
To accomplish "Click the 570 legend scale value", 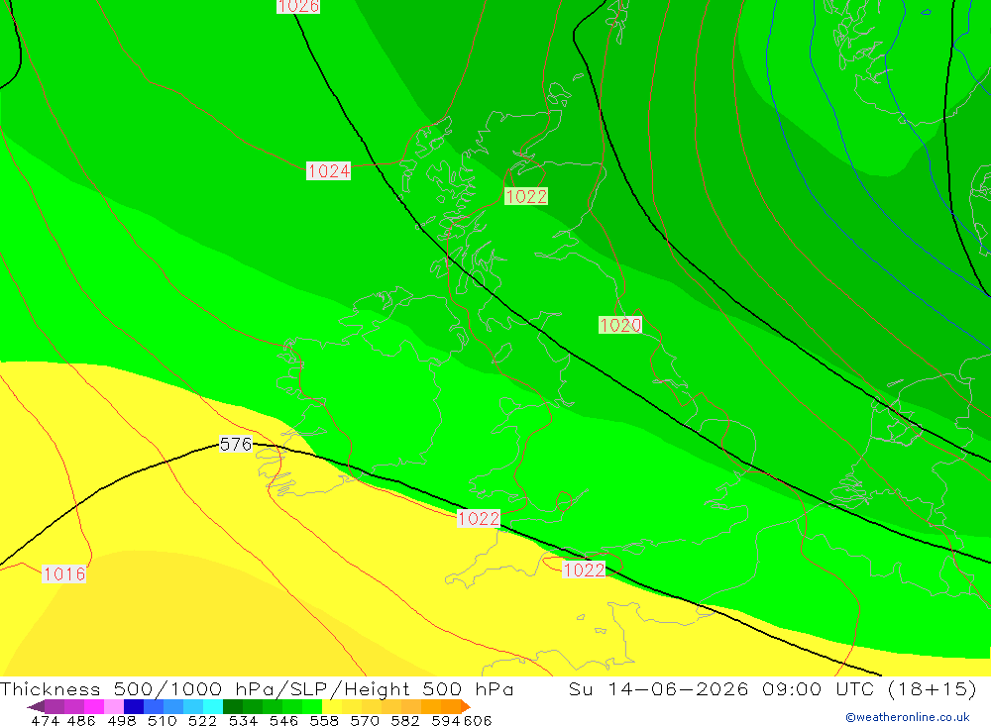I will [364, 720].
